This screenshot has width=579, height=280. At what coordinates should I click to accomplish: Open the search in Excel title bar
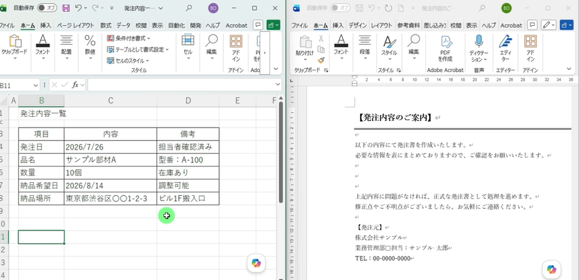188,7
